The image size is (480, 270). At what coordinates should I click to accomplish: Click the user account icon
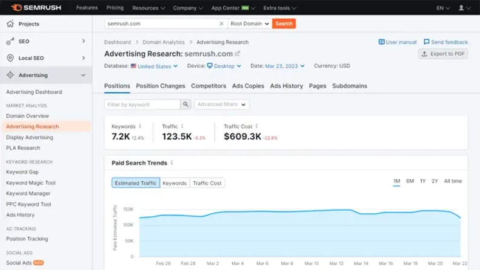461,8
